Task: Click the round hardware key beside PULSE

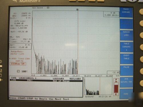Action: click(141, 71)
